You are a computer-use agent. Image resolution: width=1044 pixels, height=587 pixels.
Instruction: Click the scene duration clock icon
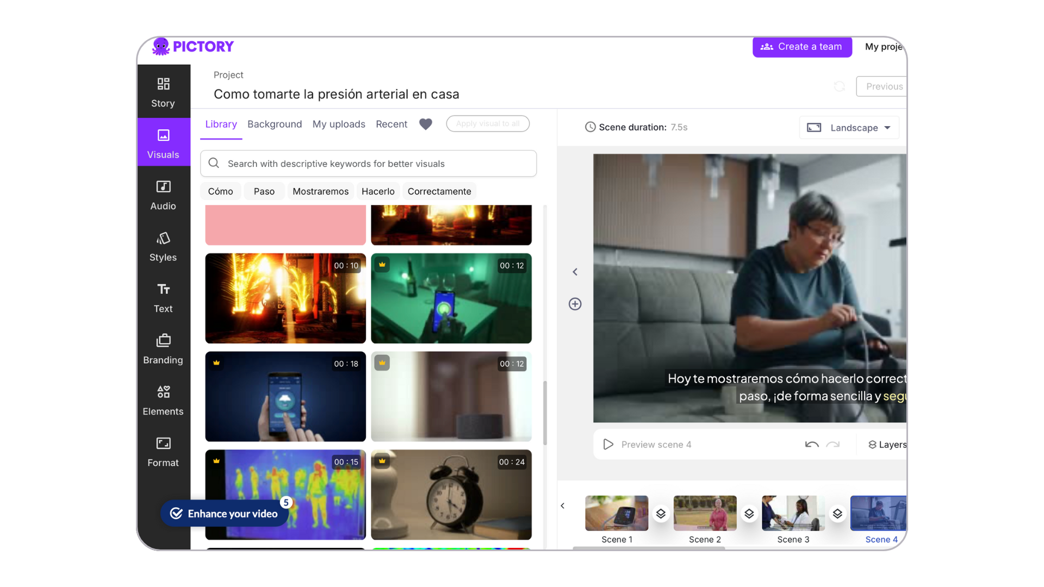(x=590, y=127)
